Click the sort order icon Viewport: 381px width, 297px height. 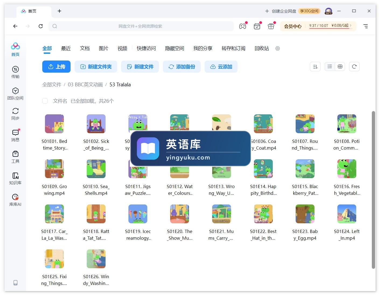pos(315,66)
